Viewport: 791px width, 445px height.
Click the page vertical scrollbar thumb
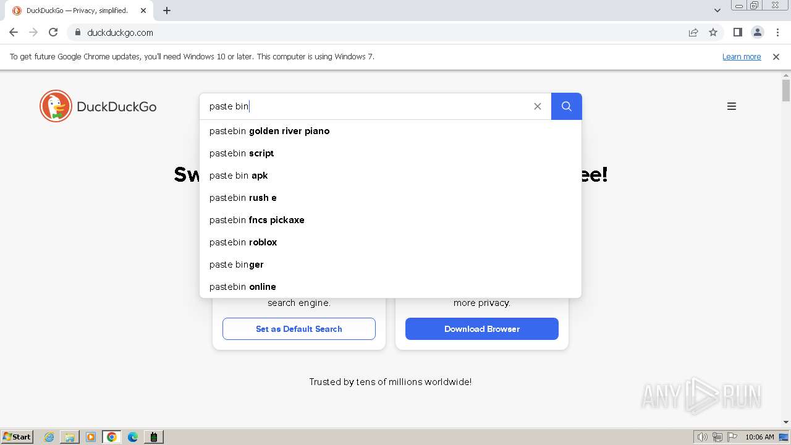click(786, 90)
